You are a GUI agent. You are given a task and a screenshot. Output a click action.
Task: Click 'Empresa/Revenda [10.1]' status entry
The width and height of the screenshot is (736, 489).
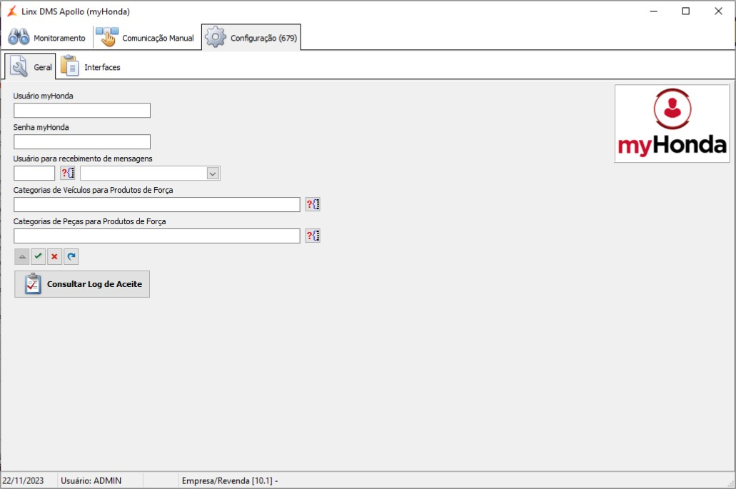230,480
